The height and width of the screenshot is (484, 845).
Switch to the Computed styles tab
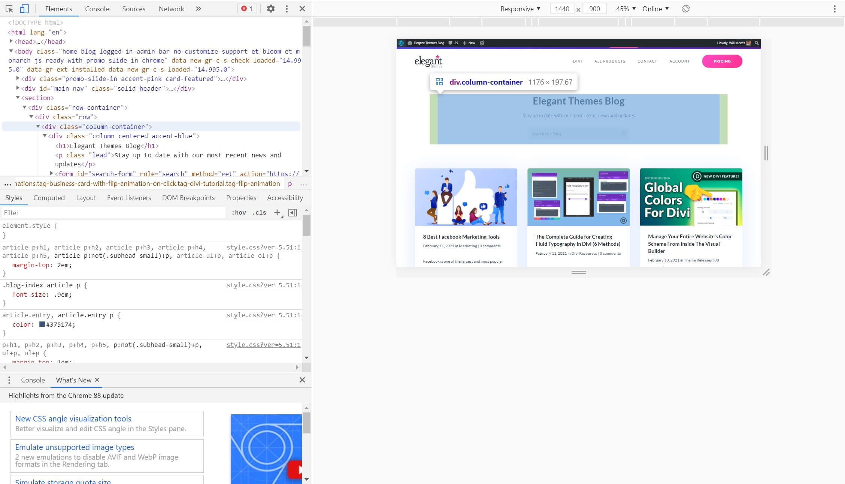click(49, 198)
